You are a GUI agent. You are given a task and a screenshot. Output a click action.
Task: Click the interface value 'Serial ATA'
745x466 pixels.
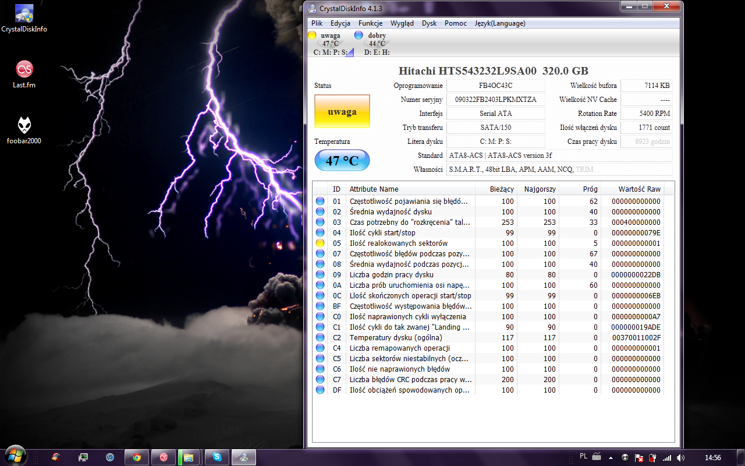coord(496,114)
